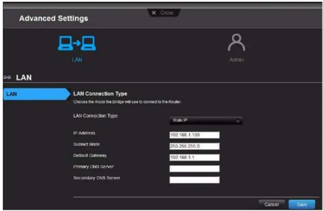Screen dimensions: 323x211
Task: Click the bridge mode description text
Action: (127, 102)
